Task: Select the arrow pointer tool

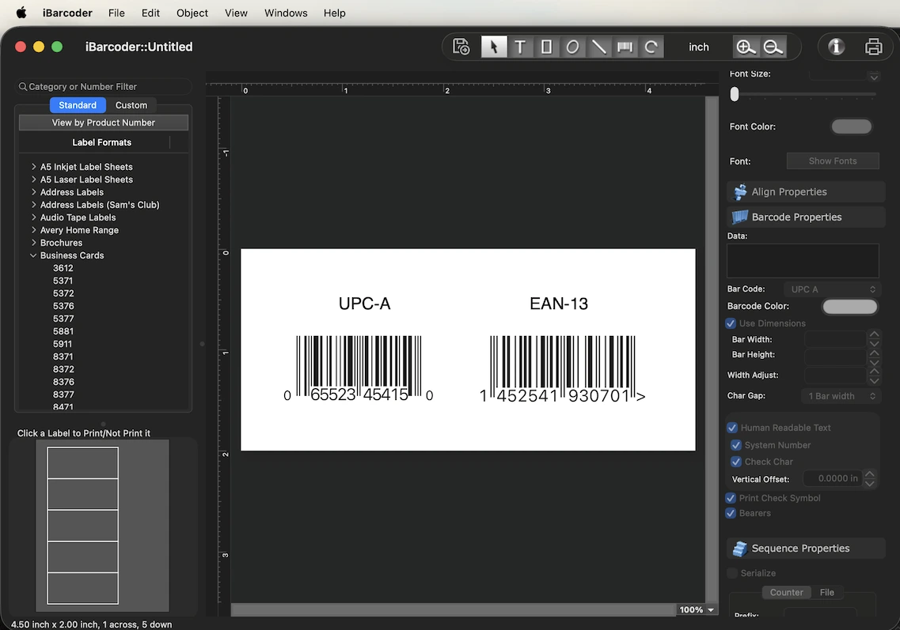Action: pyautogui.click(x=494, y=47)
